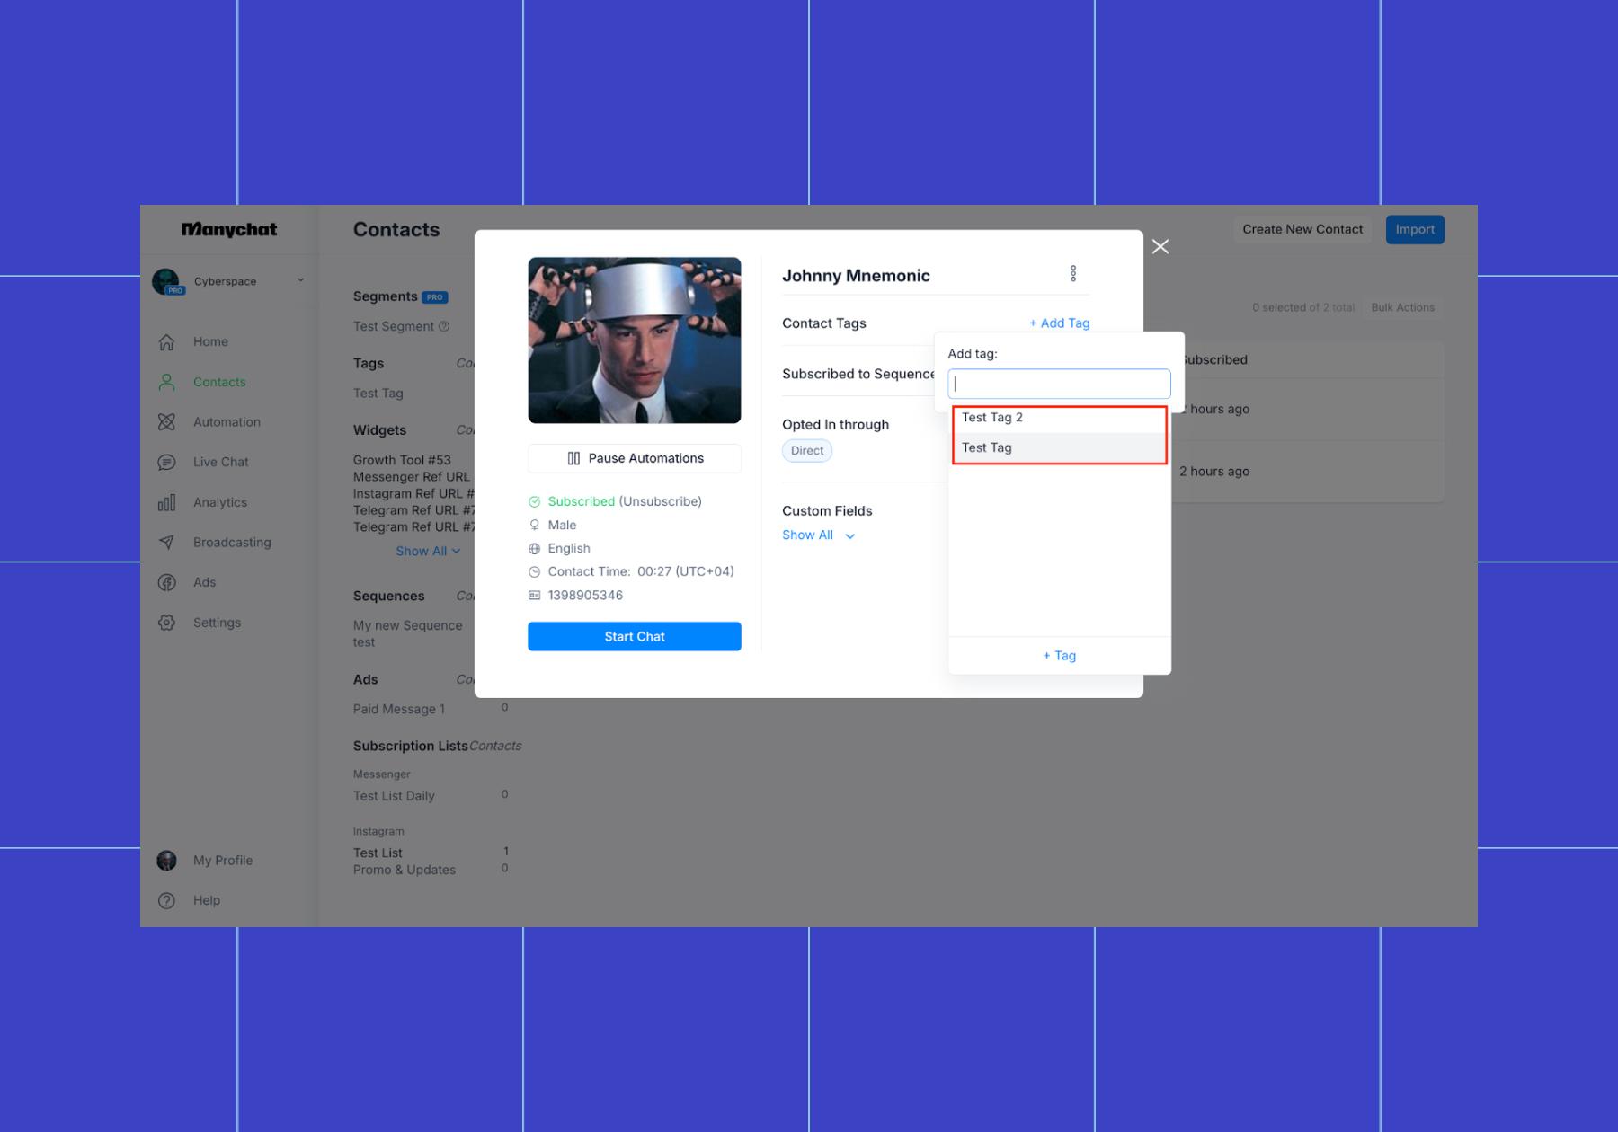The width and height of the screenshot is (1618, 1132).
Task: Expand the Cyberspace account dropdown chevron
Action: [300, 280]
